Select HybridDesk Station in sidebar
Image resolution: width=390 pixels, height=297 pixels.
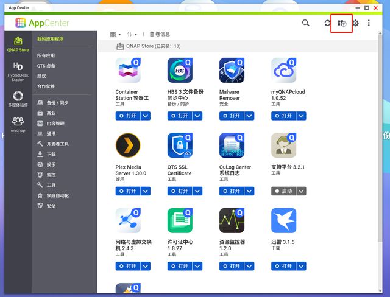pos(18,72)
